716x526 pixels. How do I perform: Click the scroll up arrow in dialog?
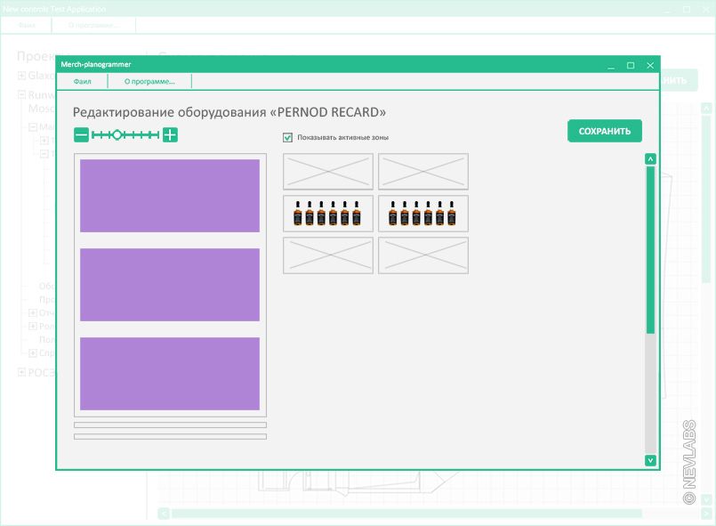coord(650,159)
